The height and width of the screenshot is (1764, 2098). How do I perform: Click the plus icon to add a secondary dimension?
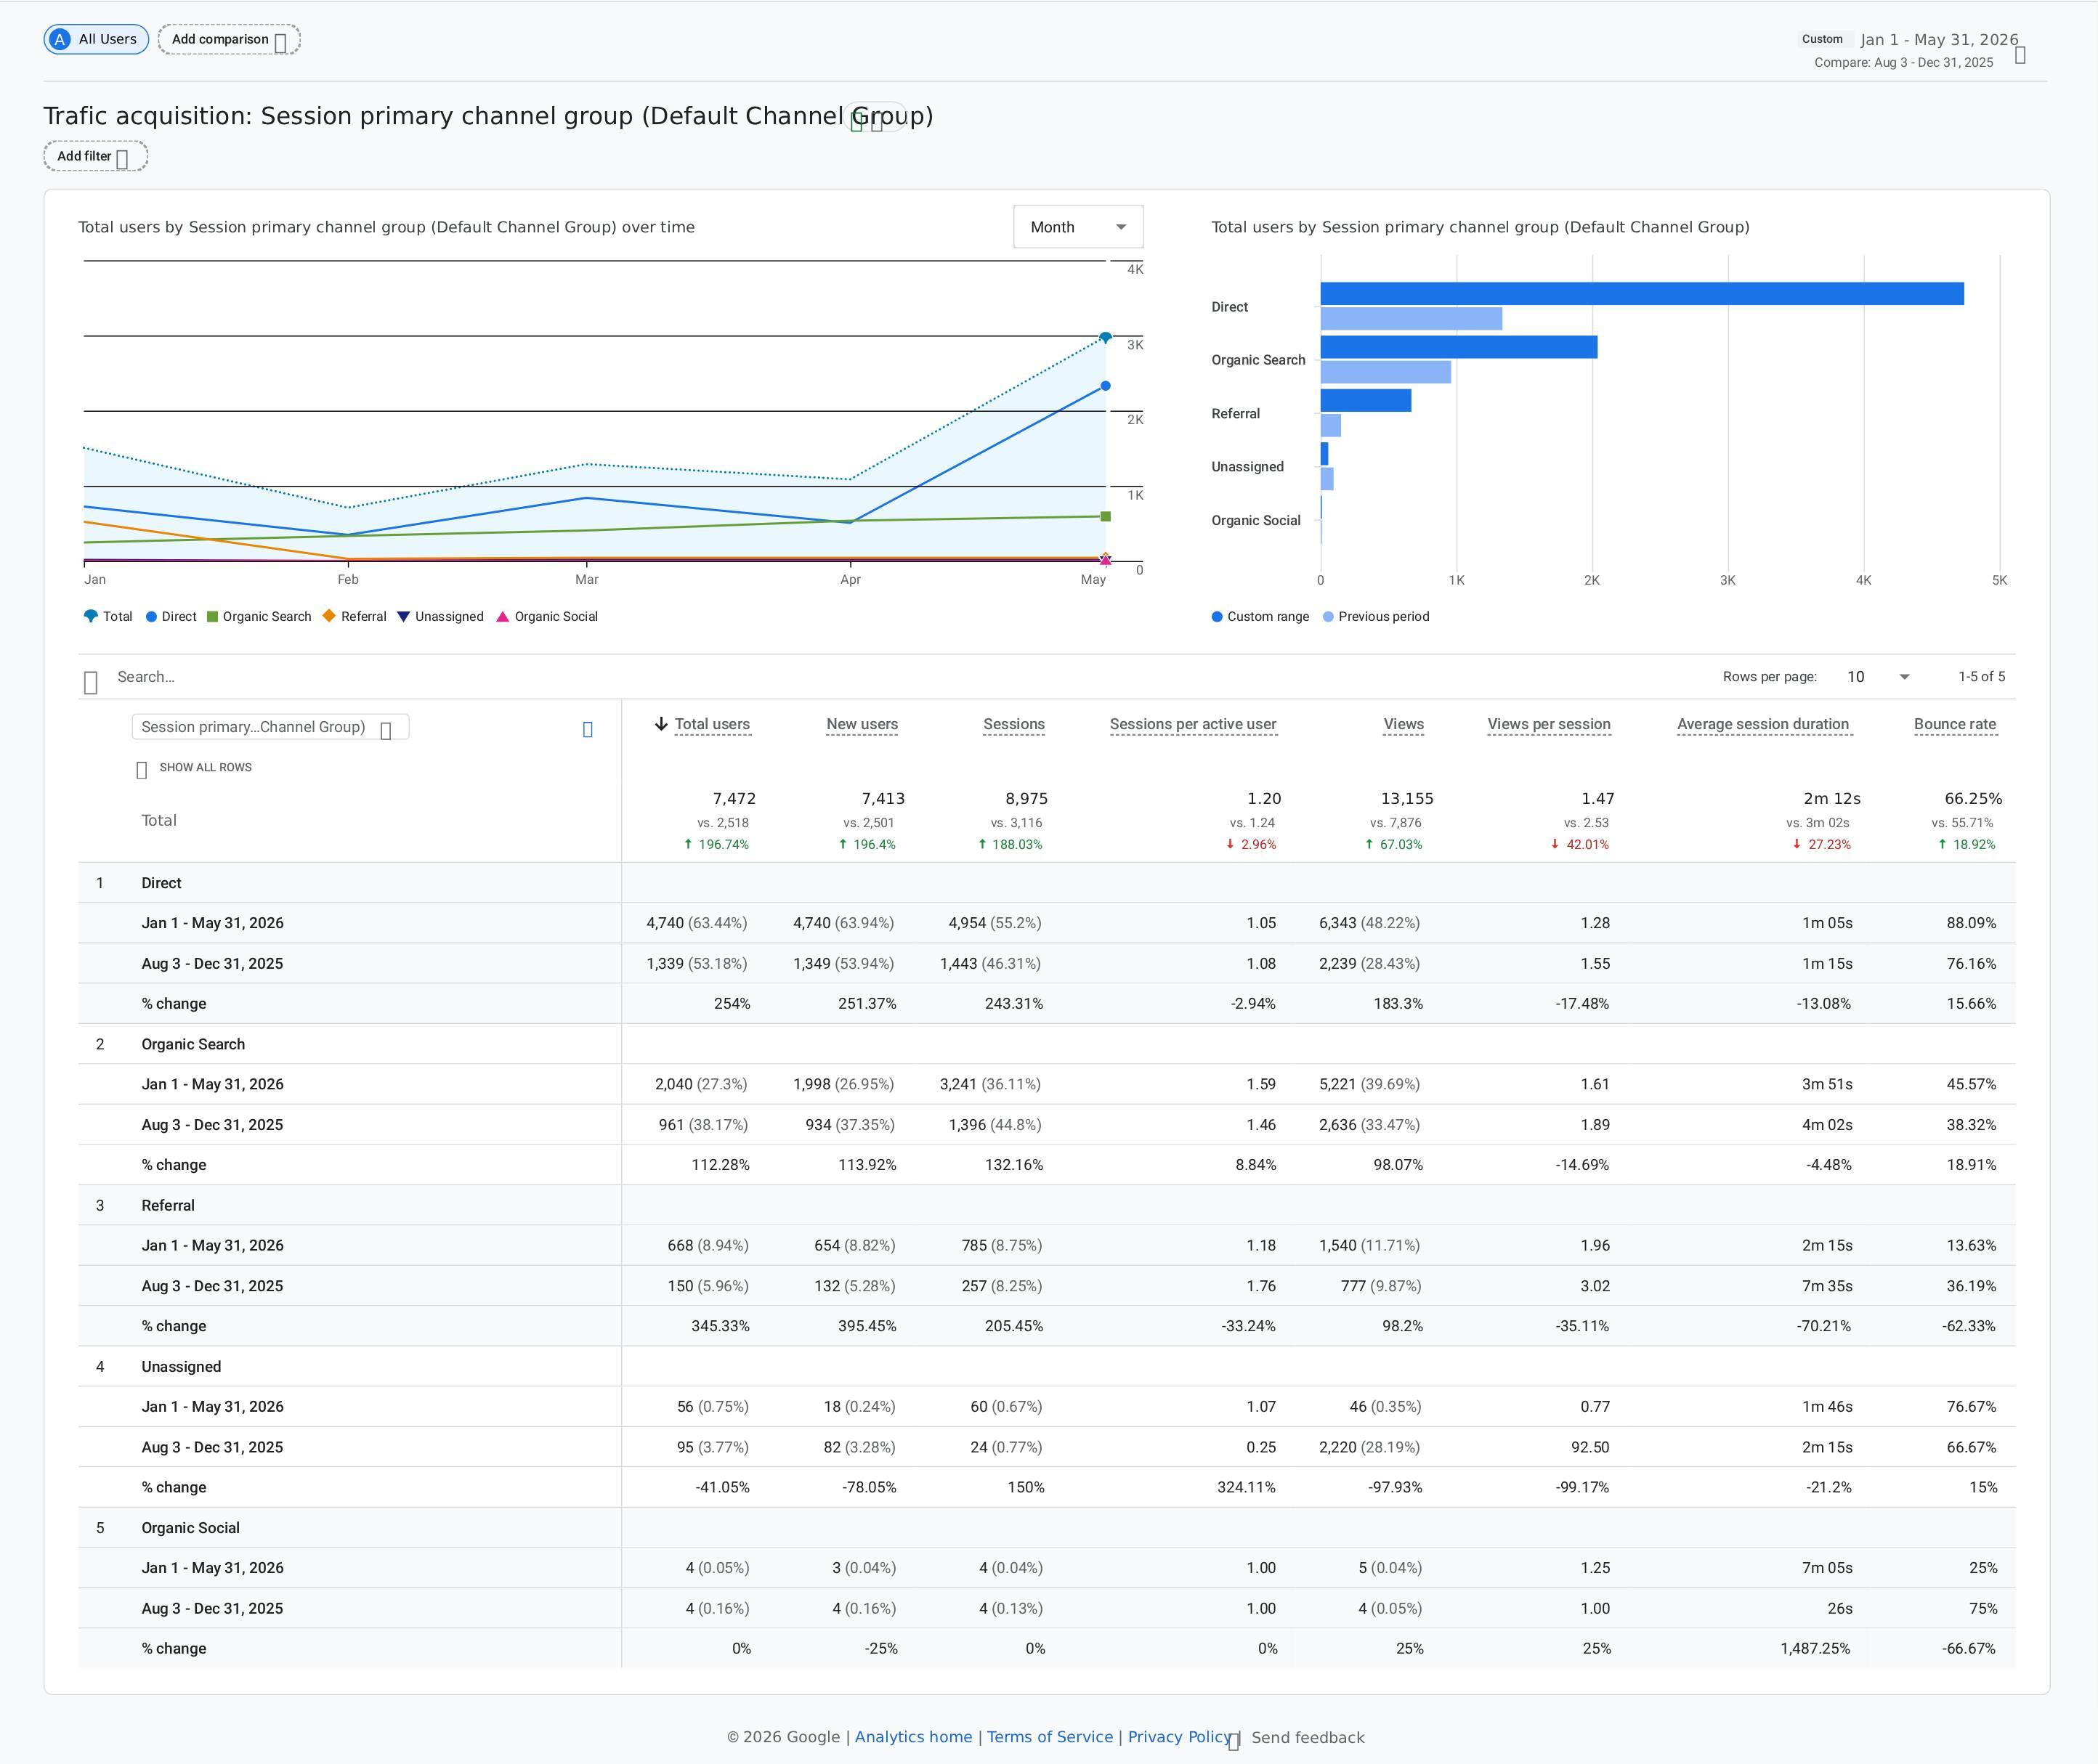click(x=587, y=730)
